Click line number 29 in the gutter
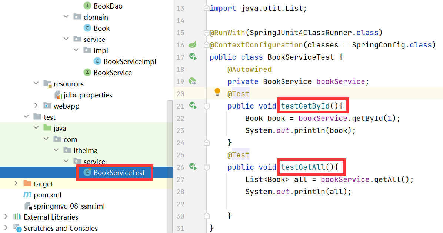443x233 pixels. point(180,204)
